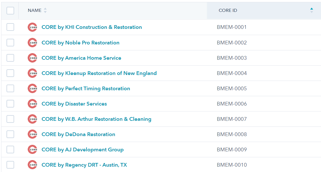Click the NAME column header
The height and width of the screenshot is (172, 321).
click(35, 10)
